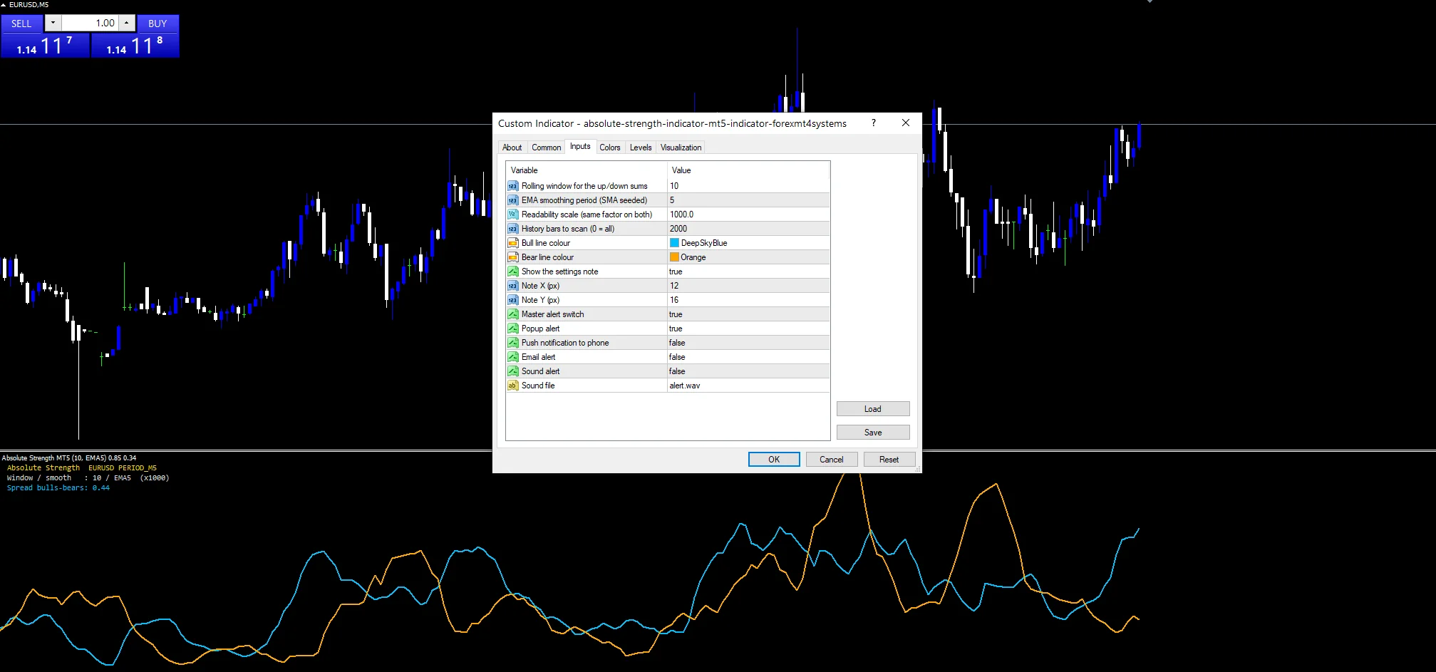Viewport: 1436px width, 672px height.
Task: Click the Variable column header
Action: coord(587,170)
